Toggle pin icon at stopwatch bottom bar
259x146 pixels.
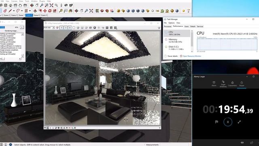coord(242,142)
